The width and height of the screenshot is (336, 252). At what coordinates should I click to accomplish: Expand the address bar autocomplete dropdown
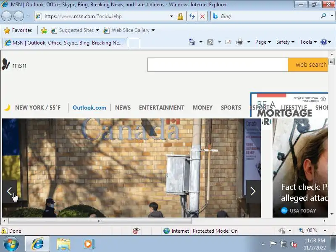pos(171,16)
